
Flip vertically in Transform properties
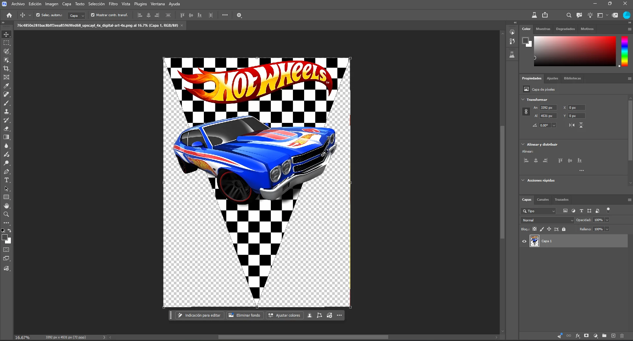[581, 125]
